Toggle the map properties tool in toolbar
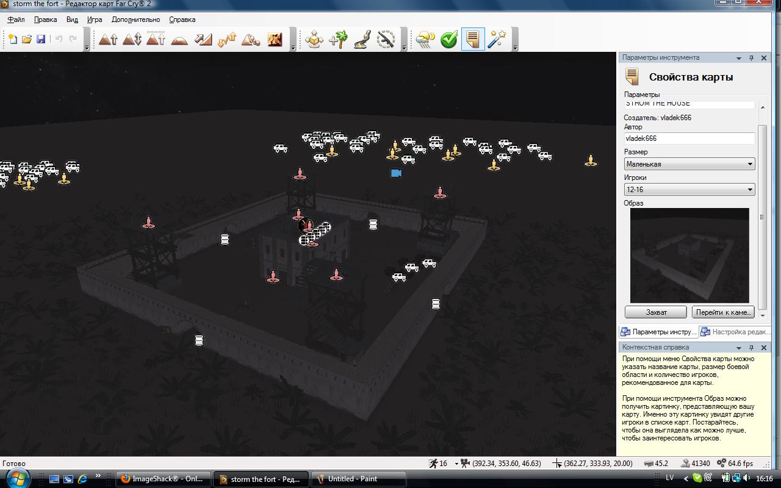This screenshot has width=781, height=488. point(473,40)
